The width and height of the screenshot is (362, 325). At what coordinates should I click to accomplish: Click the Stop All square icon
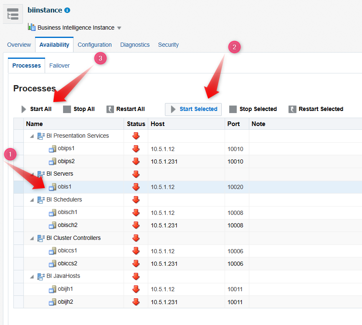[x=67, y=109]
